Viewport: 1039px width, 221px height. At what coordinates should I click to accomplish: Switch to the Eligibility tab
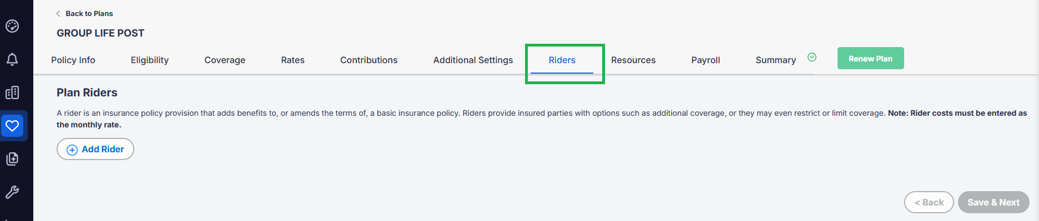tap(150, 60)
